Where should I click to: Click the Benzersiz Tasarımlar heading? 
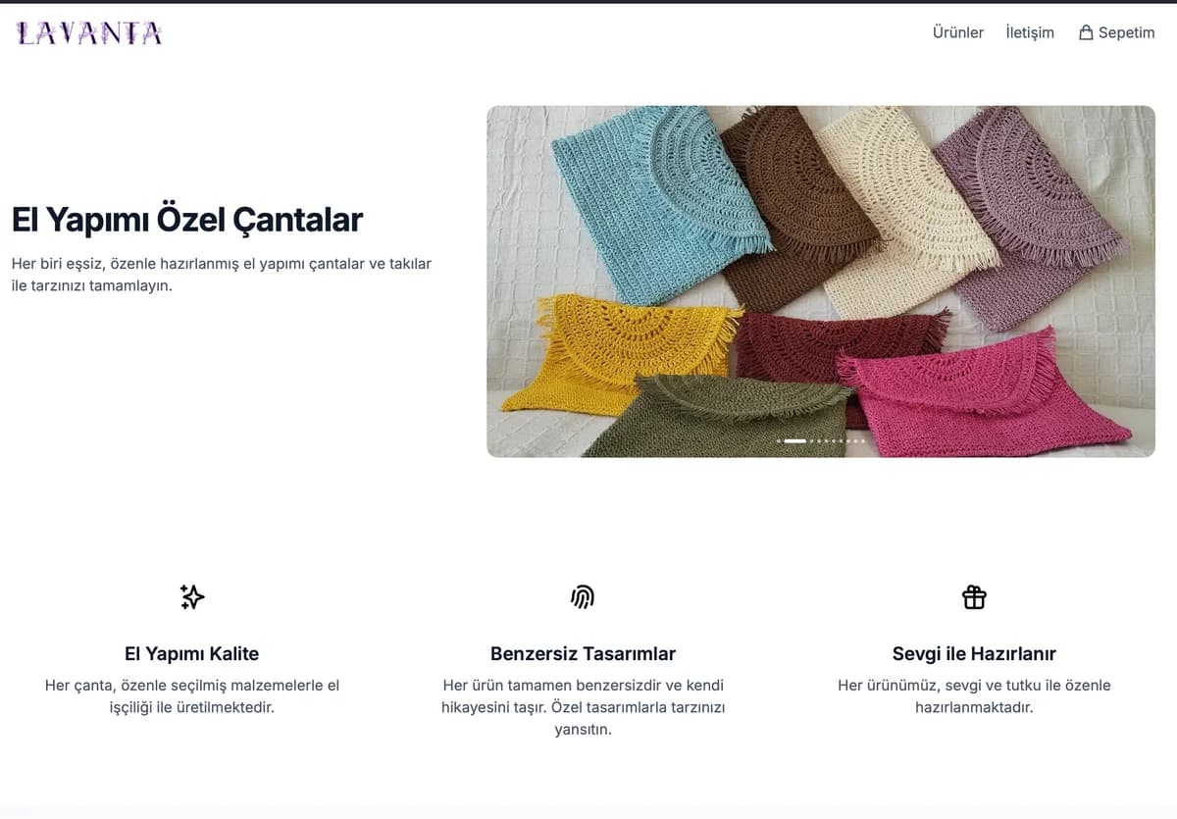(583, 653)
